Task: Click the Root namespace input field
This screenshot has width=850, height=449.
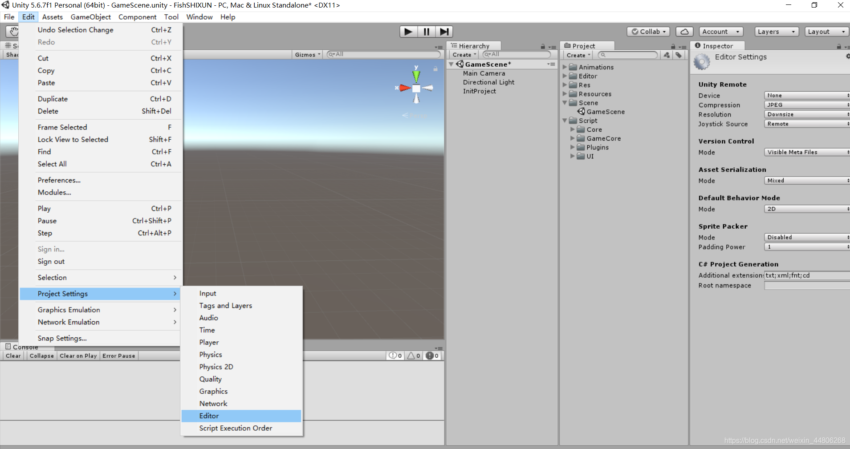Action: 807,286
